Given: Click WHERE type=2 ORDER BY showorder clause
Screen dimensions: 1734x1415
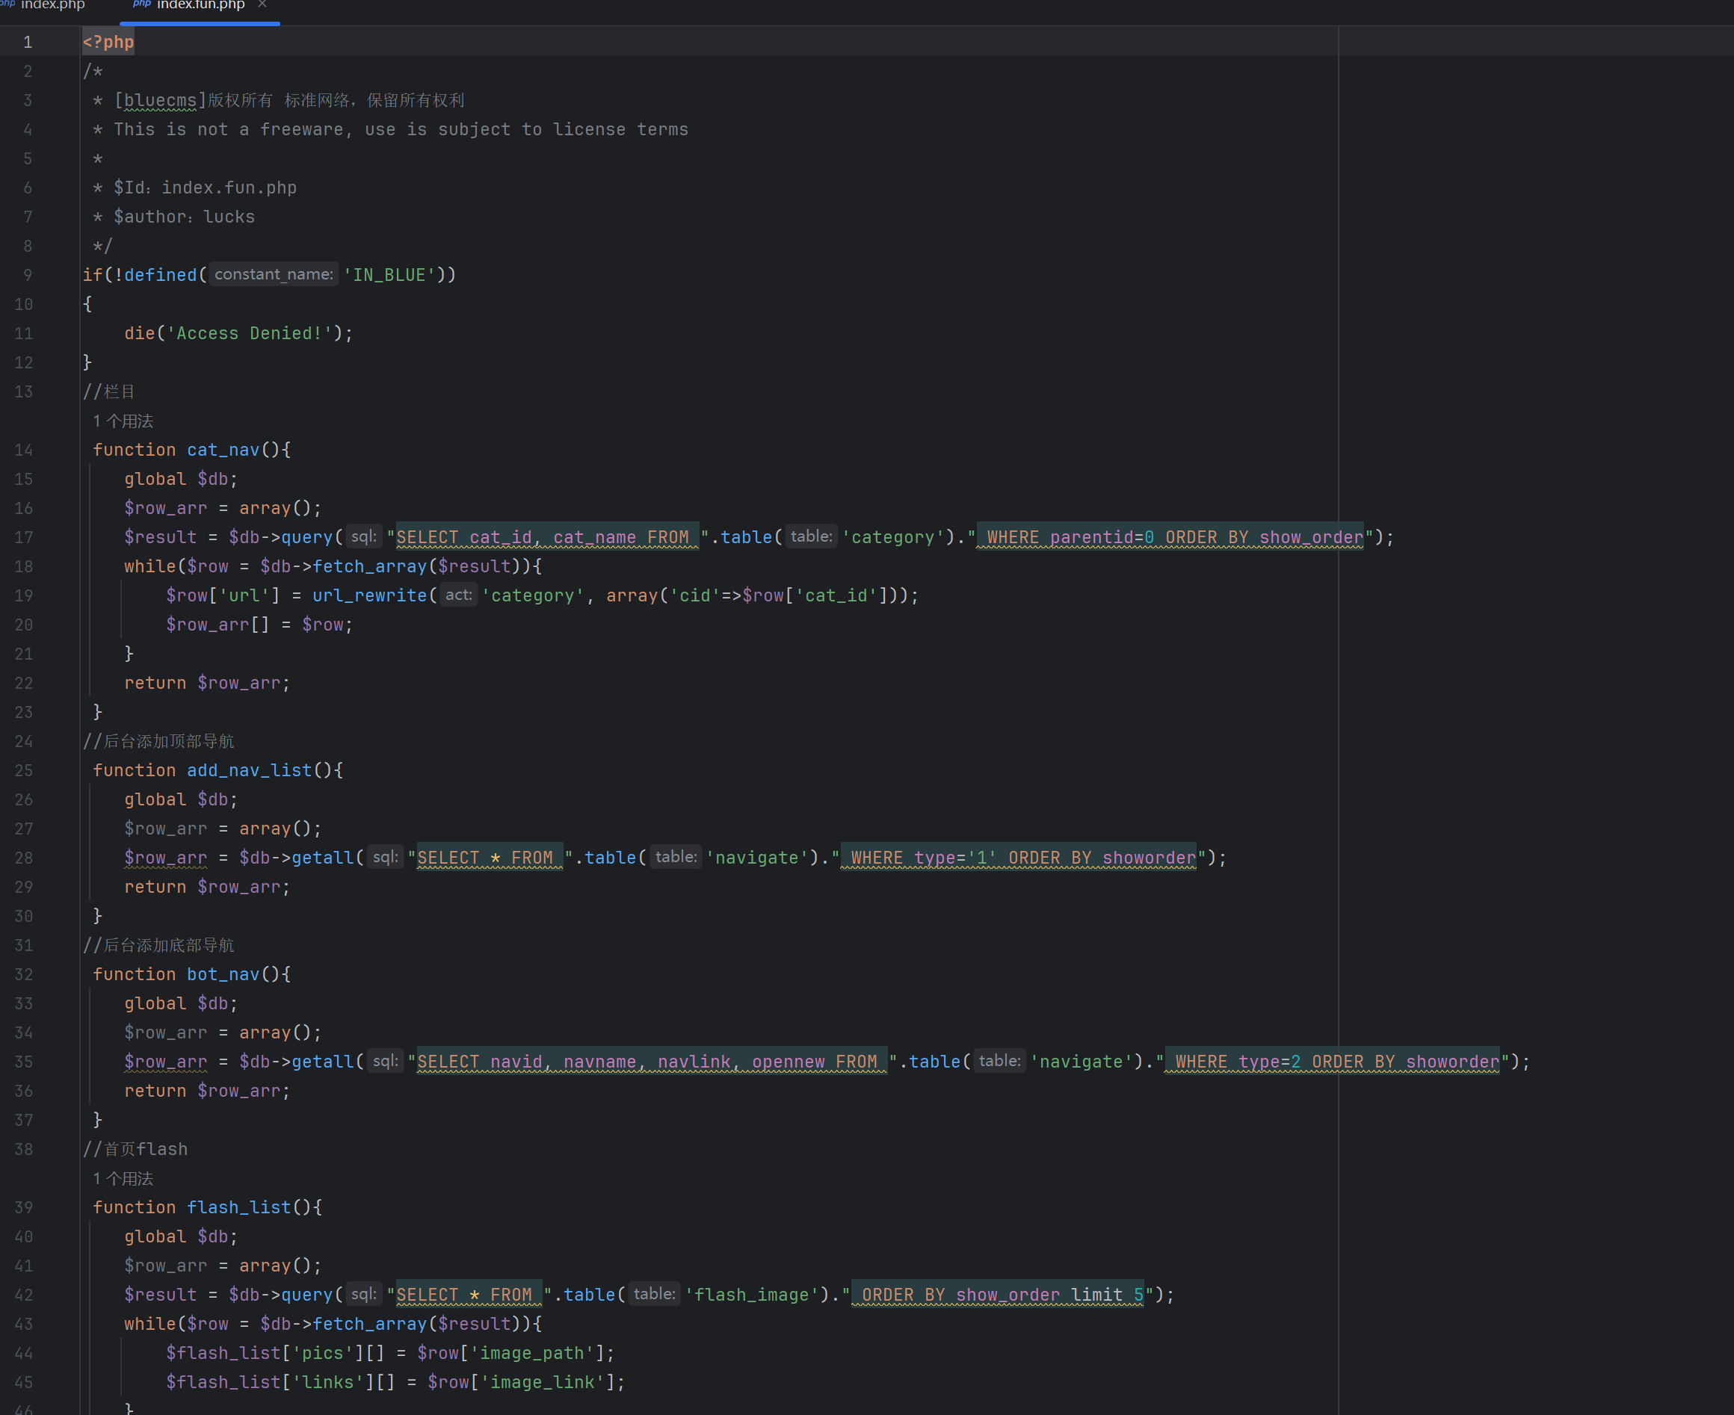Looking at the screenshot, I should 1332,1061.
